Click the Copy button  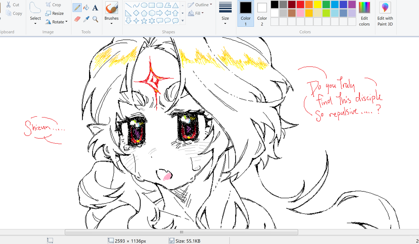click(14, 13)
